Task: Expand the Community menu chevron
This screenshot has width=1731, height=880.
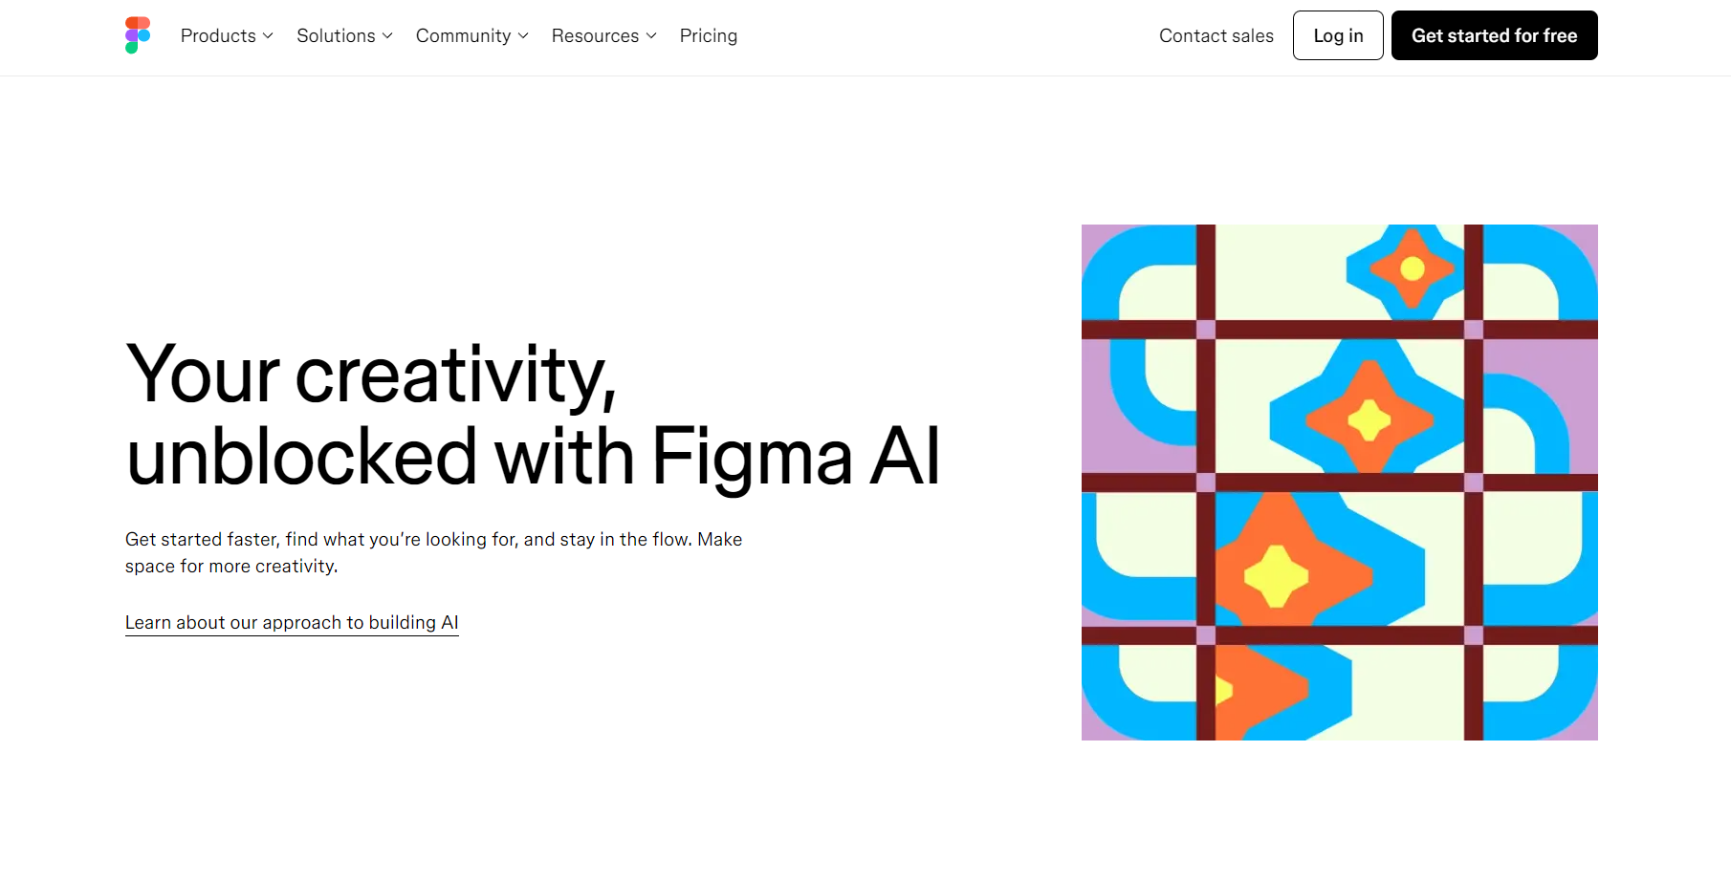Action: [x=522, y=36]
